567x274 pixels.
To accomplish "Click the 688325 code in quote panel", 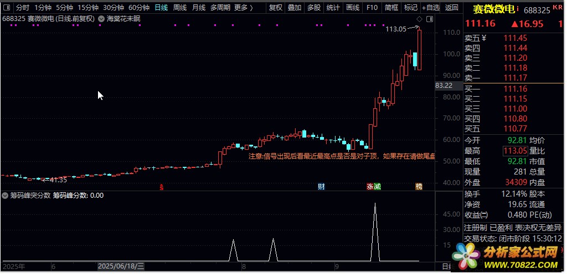I will pos(537,11).
